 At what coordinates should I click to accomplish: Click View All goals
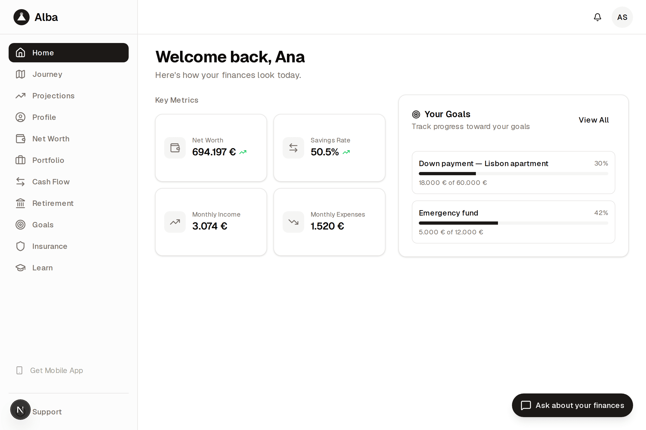[594, 120]
